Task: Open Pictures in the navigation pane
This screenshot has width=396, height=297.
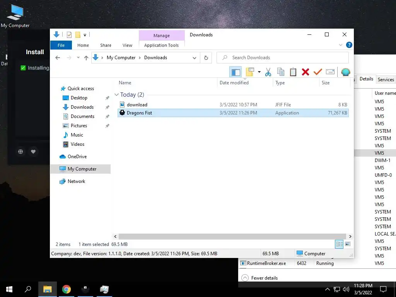Action: (x=79, y=126)
